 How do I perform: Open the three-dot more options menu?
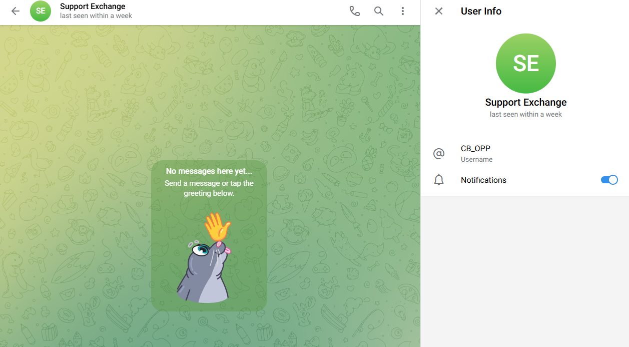pyautogui.click(x=403, y=11)
